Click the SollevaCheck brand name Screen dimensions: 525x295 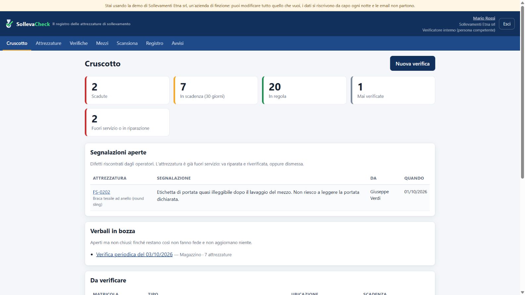(x=33, y=24)
